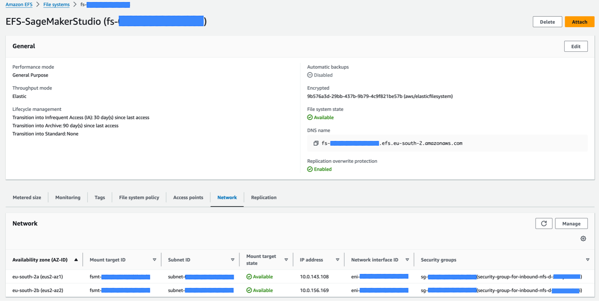Click the EFS-SageMakerStudio page title
Screen dimensions: 599x303
pyautogui.click(x=106, y=22)
